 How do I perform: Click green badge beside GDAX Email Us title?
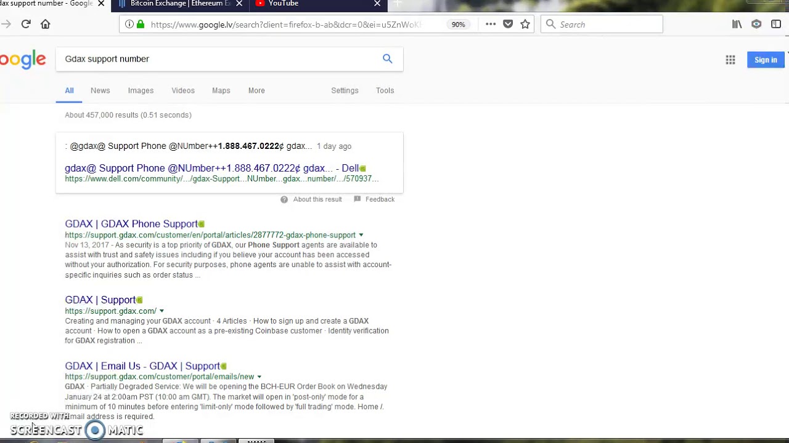tap(224, 366)
